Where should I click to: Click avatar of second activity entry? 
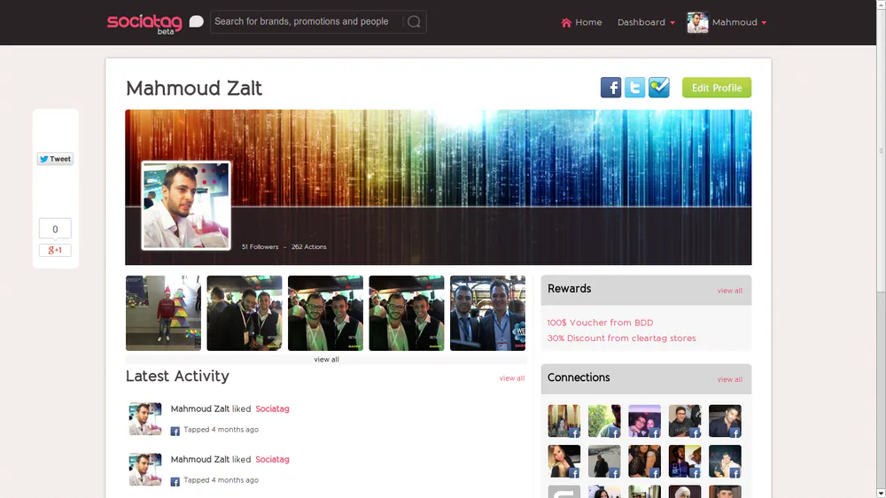tap(145, 469)
